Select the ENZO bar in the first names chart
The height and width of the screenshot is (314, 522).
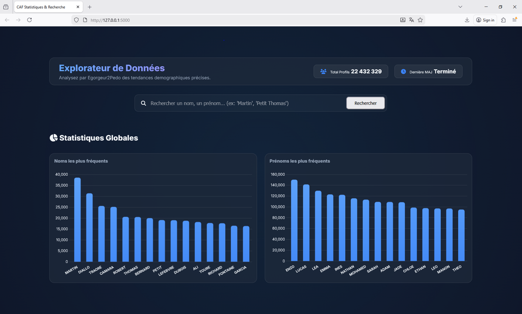point(294,220)
